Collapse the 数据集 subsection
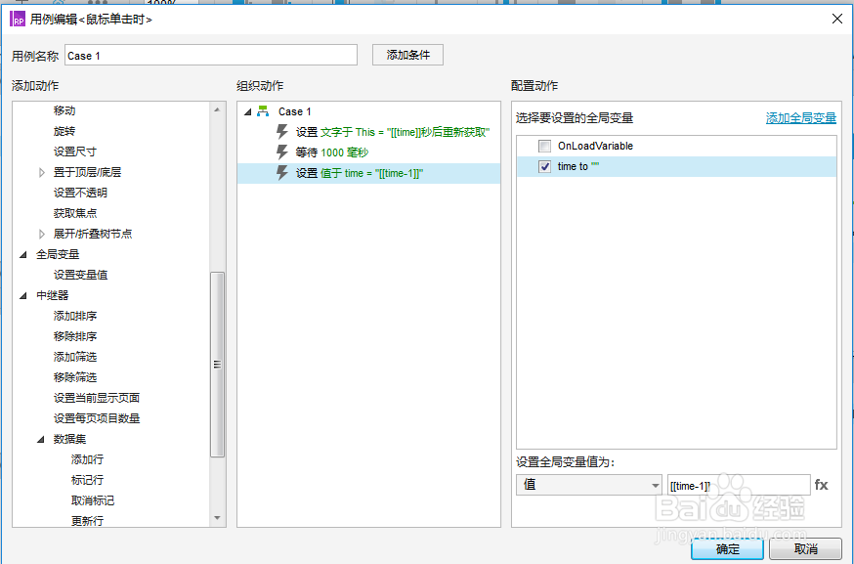Screen dimensions: 854x564 tap(41, 439)
